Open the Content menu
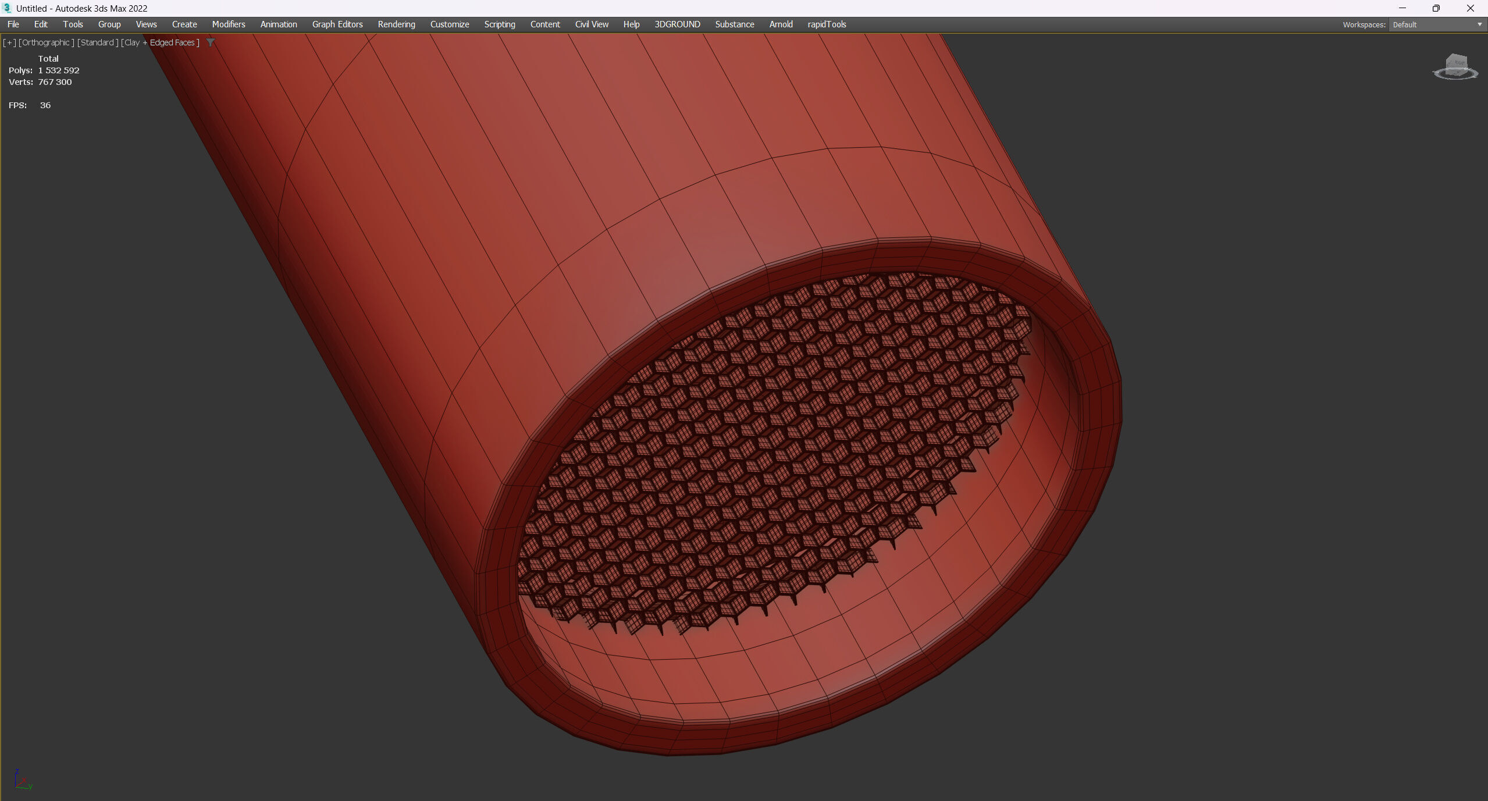The width and height of the screenshot is (1488, 801). click(545, 24)
